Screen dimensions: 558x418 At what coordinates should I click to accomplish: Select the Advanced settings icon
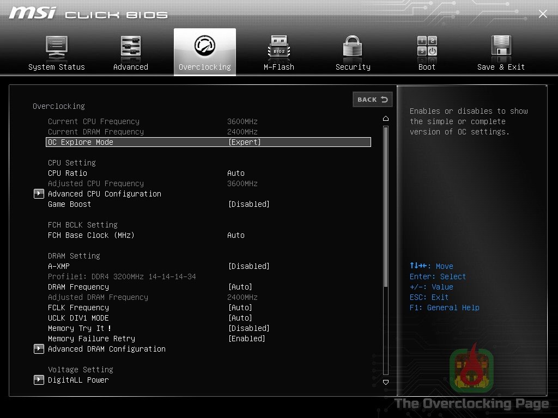[x=130, y=46]
